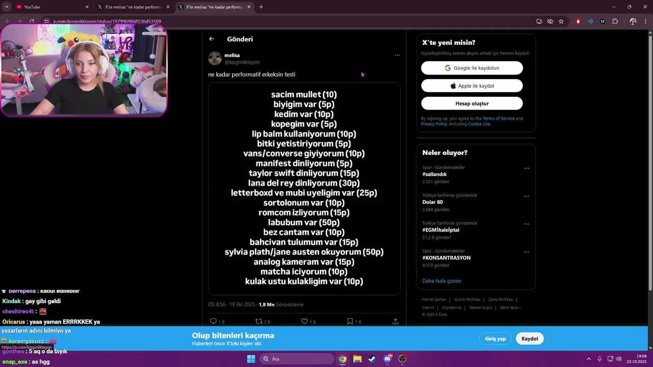Open the three-dot menu for #sallandık trend
The image size is (653, 367).
(x=526, y=168)
